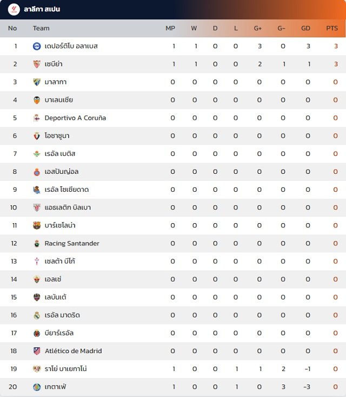
Task: Click the Valencia bat crest icon
Action: (37, 100)
